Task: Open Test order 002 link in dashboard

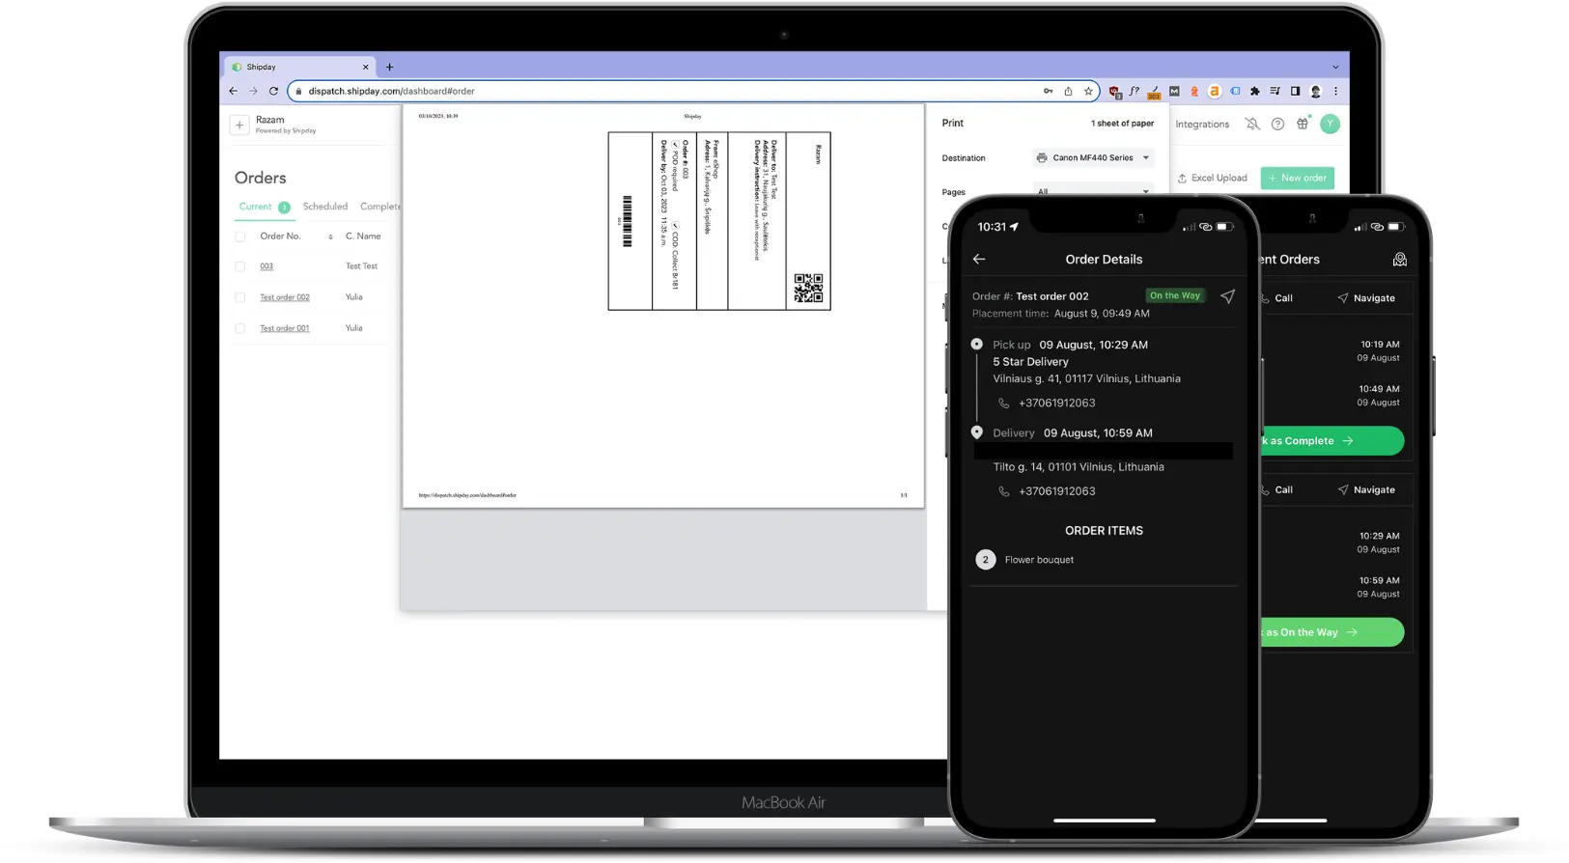Action: coord(285,297)
